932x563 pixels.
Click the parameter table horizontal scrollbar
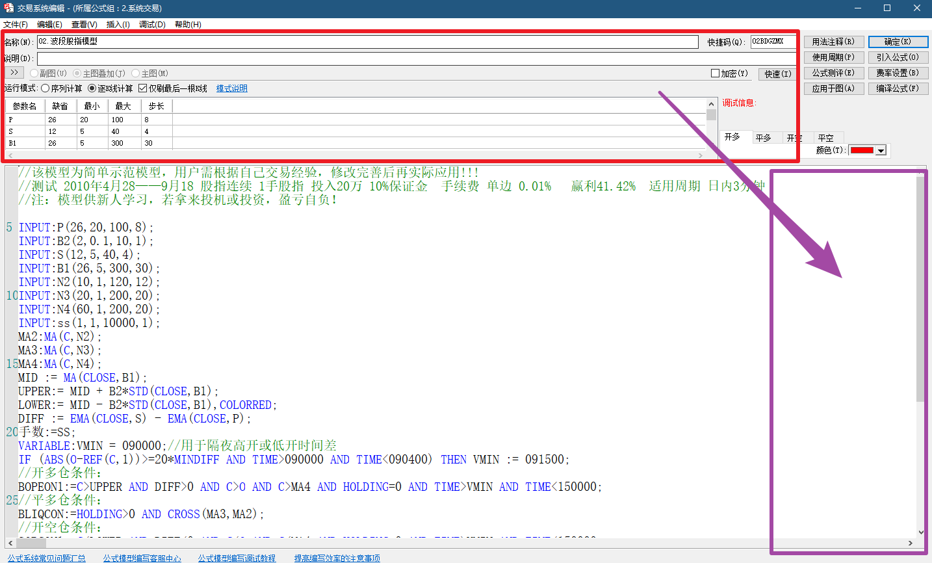356,155
